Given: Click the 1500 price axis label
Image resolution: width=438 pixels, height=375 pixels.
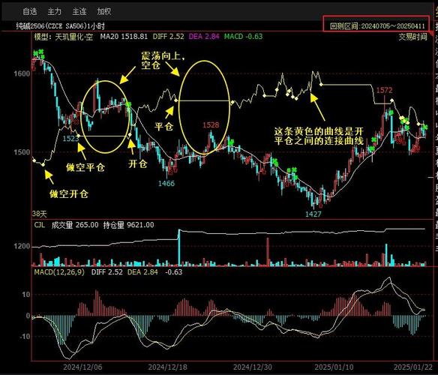Looking at the screenshot, I should point(22,152).
